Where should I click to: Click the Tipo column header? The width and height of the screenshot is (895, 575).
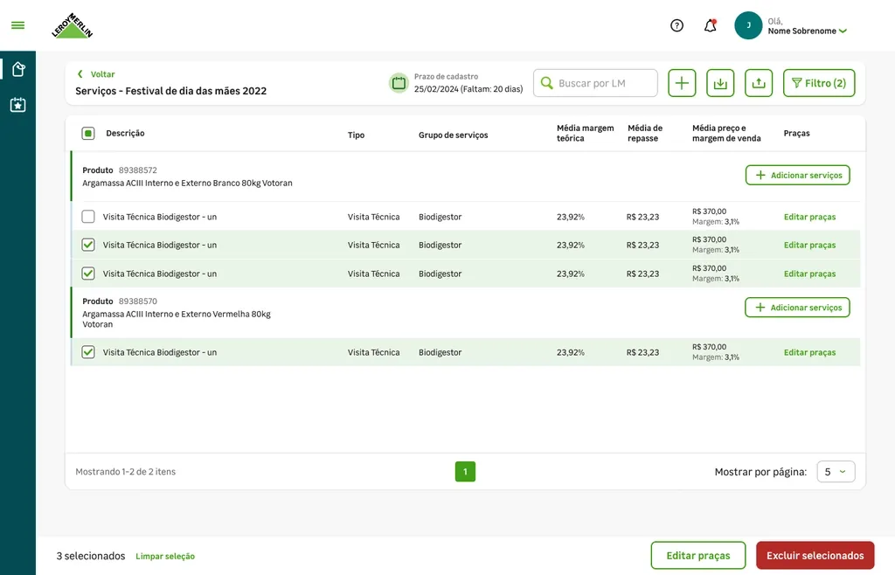pos(357,135)
